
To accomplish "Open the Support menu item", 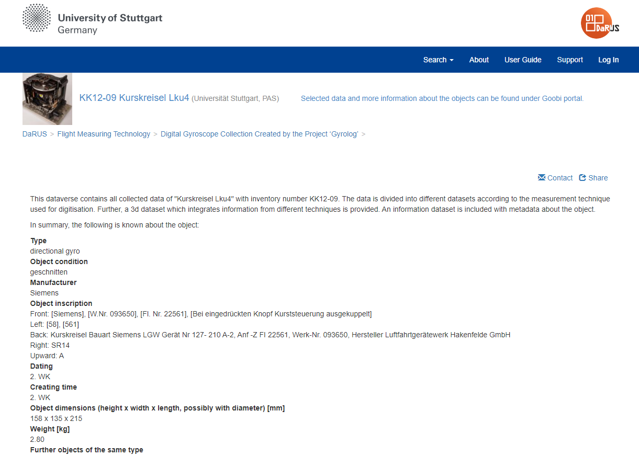I will 570,60.
